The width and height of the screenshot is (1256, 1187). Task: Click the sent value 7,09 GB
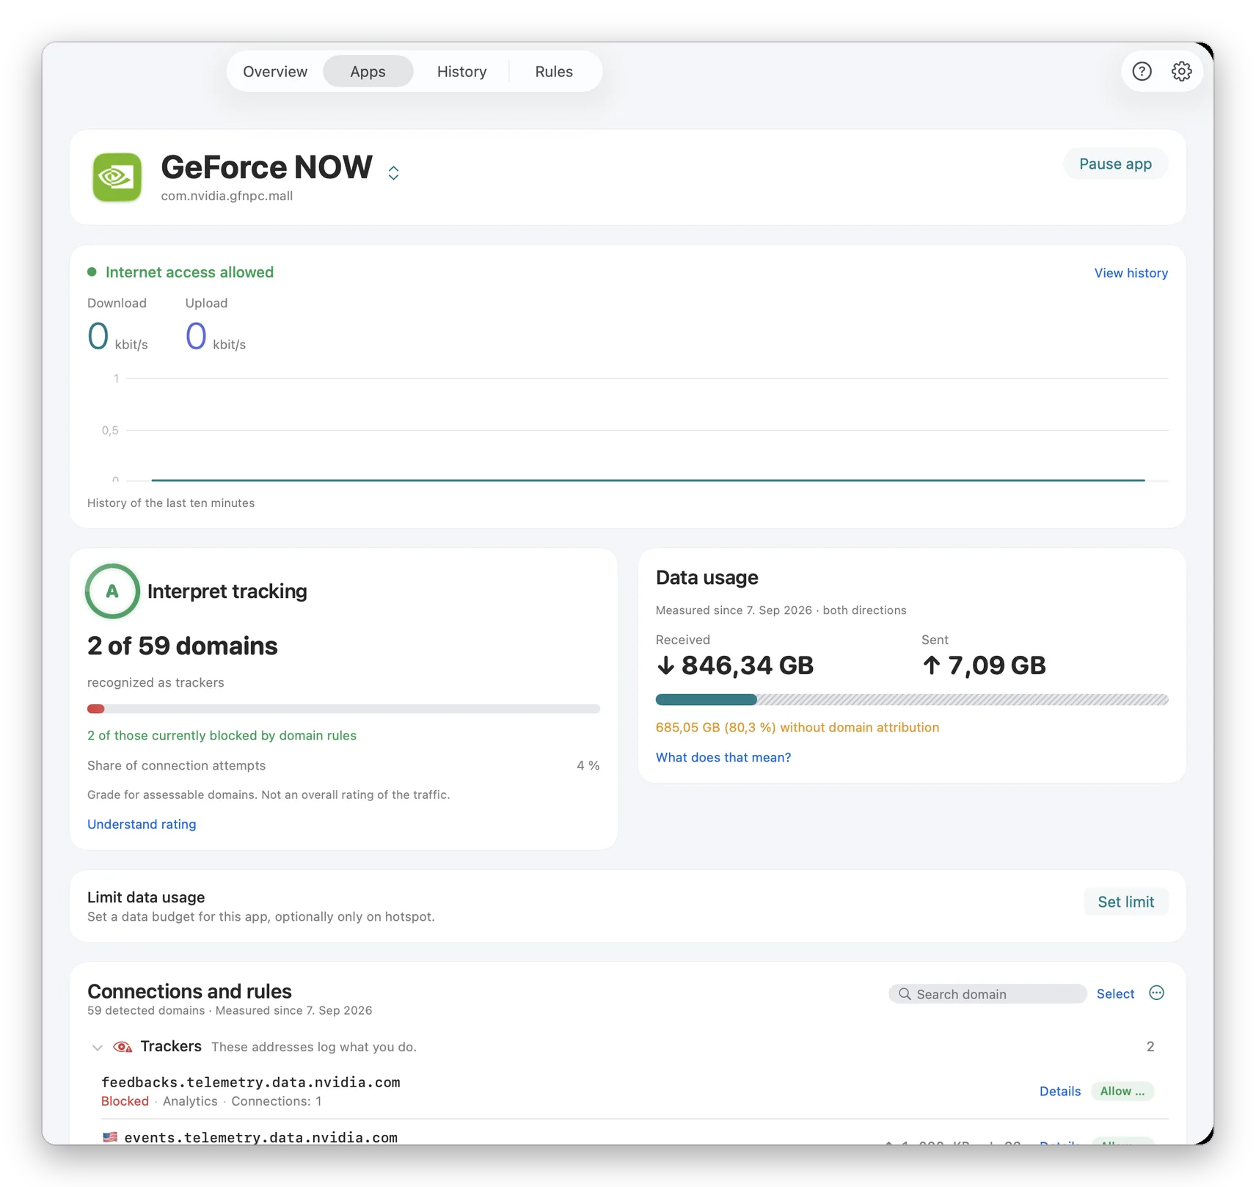984,665
